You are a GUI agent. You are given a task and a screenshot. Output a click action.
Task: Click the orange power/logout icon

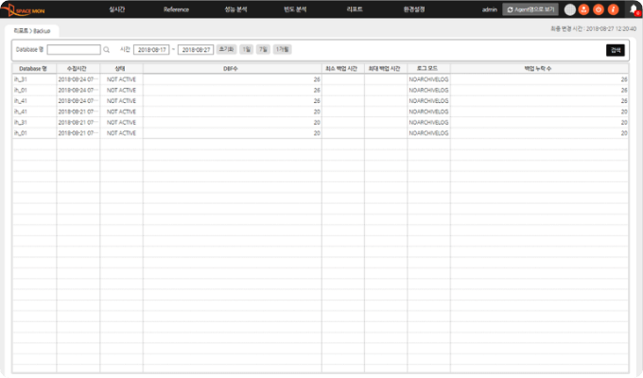(x=599, y=9)
